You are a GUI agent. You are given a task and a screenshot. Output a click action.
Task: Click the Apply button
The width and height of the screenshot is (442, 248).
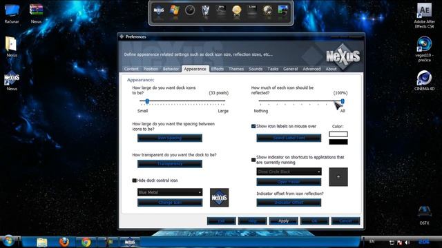[283, 221]
